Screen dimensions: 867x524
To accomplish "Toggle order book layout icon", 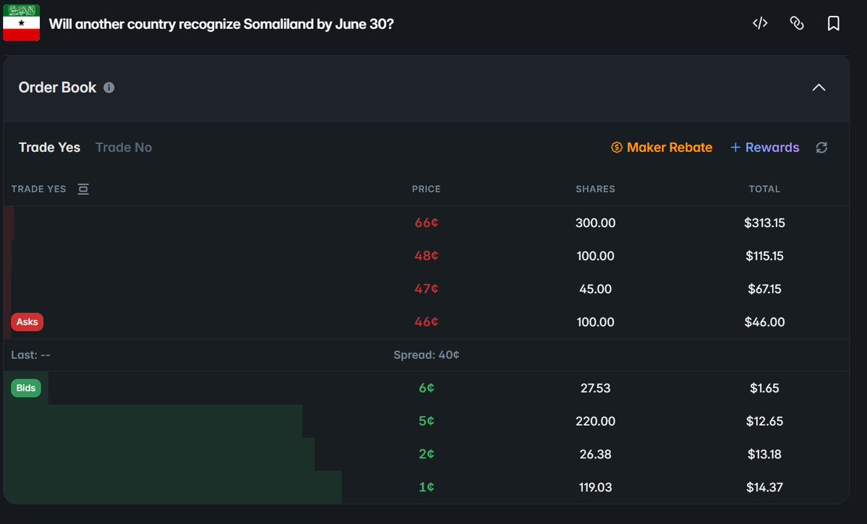I will [83, 189].
